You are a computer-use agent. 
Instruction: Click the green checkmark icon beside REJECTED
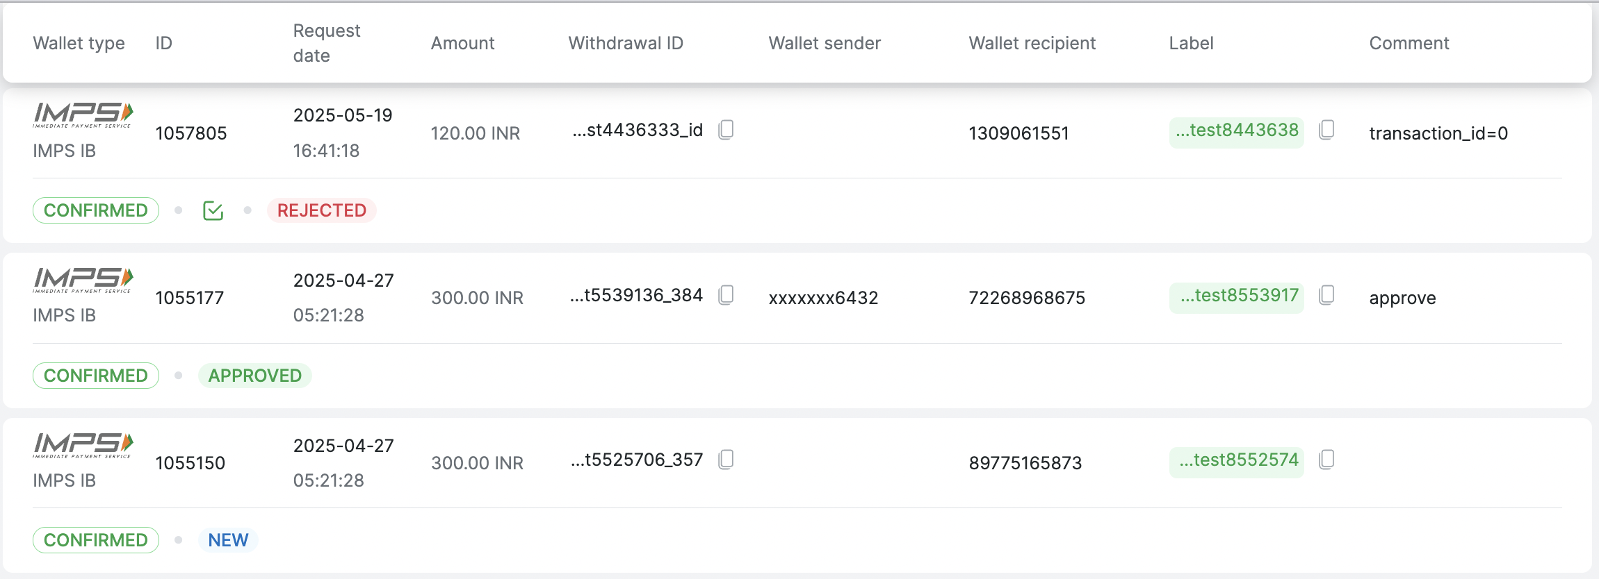[x=213, y=210]
